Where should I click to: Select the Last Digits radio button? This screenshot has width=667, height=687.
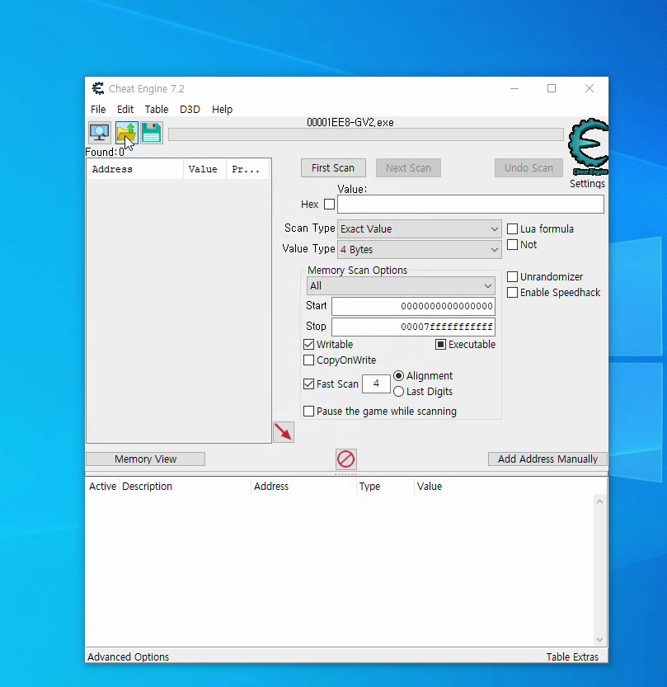point(398,391)
